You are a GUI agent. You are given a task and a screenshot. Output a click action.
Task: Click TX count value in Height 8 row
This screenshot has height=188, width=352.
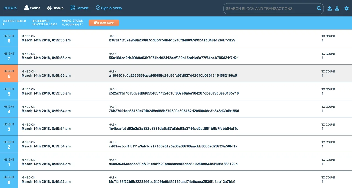[x=323, y=40]
